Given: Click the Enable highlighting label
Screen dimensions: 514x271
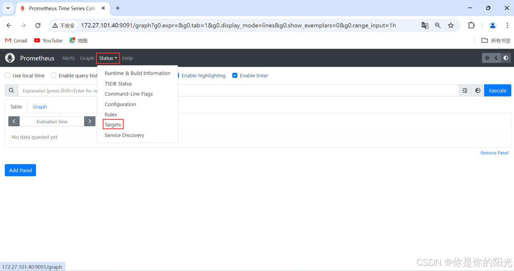Looking at the screenshot, I should point(204,75).
